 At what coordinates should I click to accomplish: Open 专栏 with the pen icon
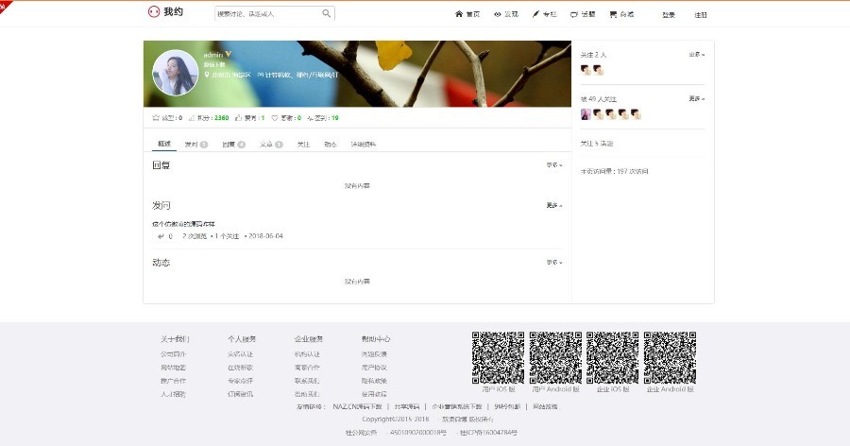(x=536, y=15)
